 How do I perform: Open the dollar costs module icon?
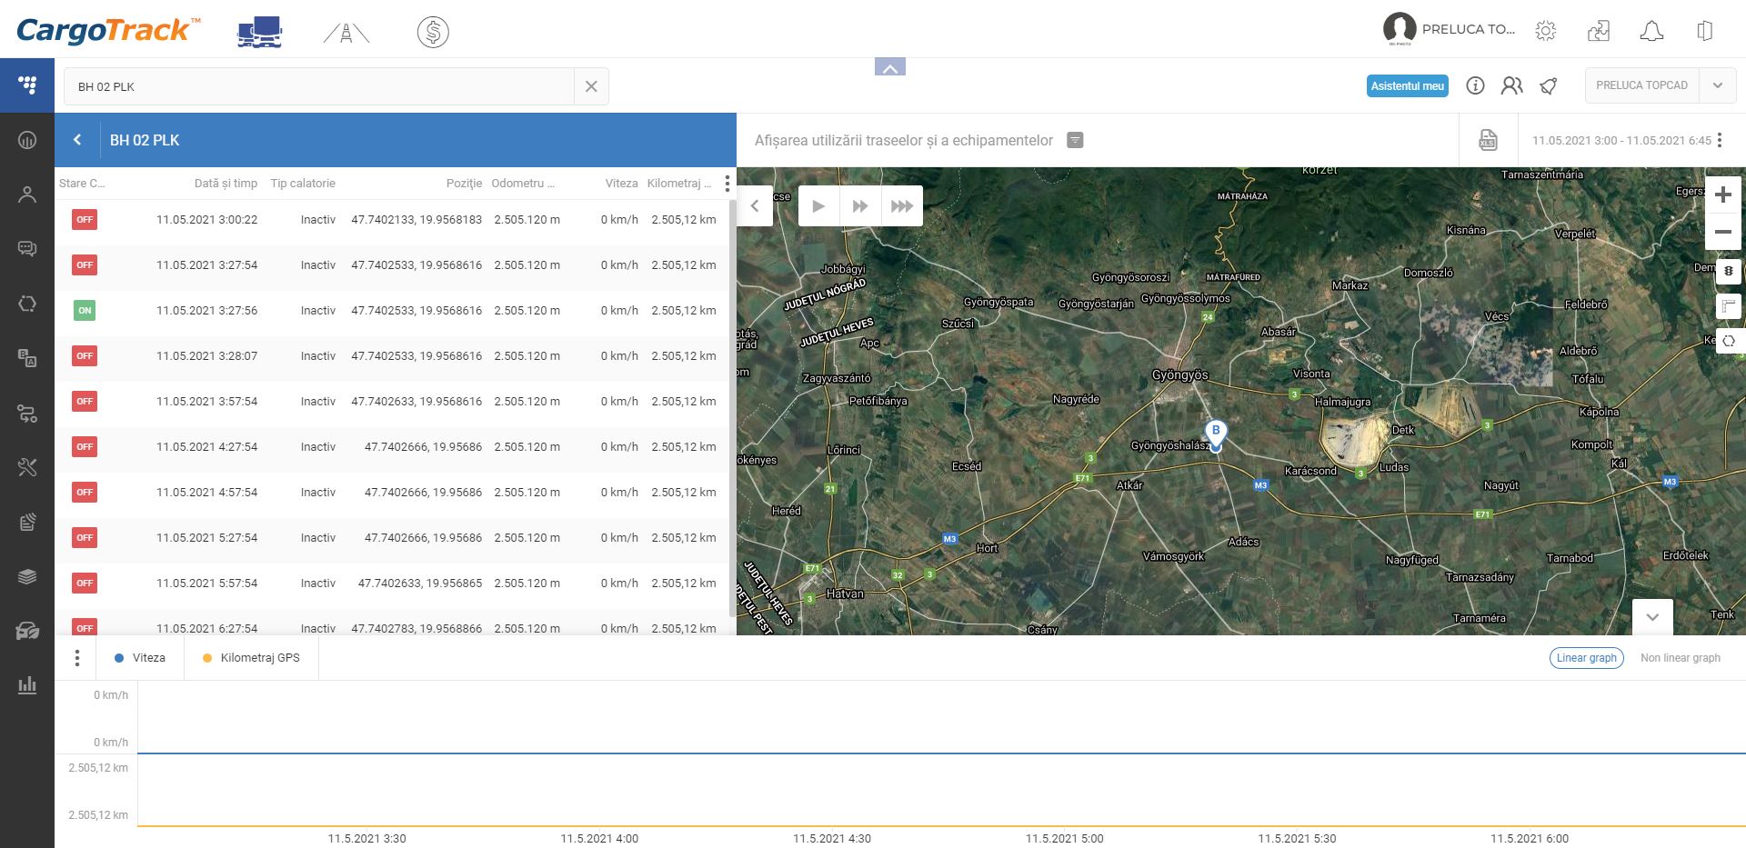pos(433,32)
